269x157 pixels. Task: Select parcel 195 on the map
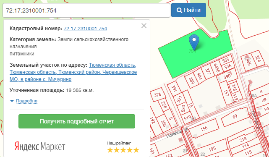coord(212,149)
